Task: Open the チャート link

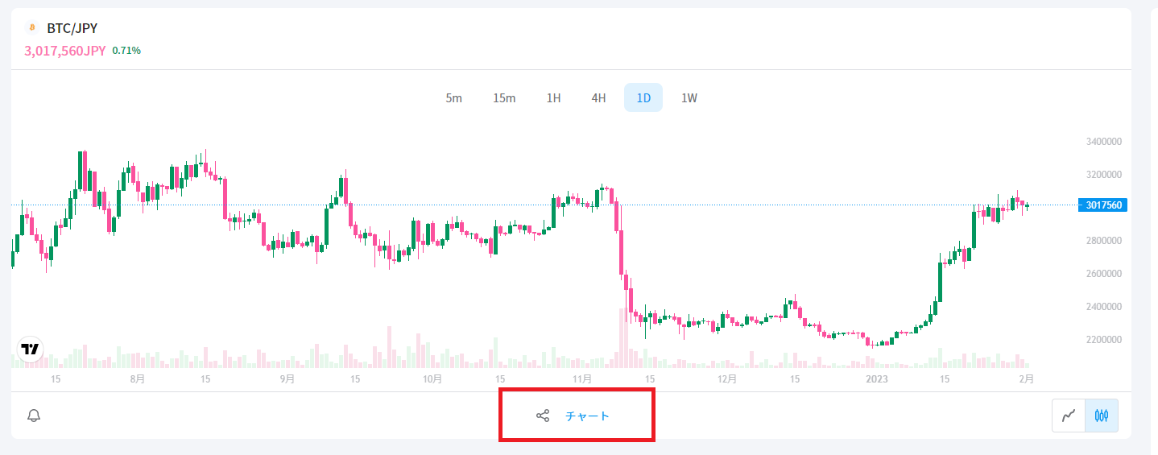Action: click(587, 416)
